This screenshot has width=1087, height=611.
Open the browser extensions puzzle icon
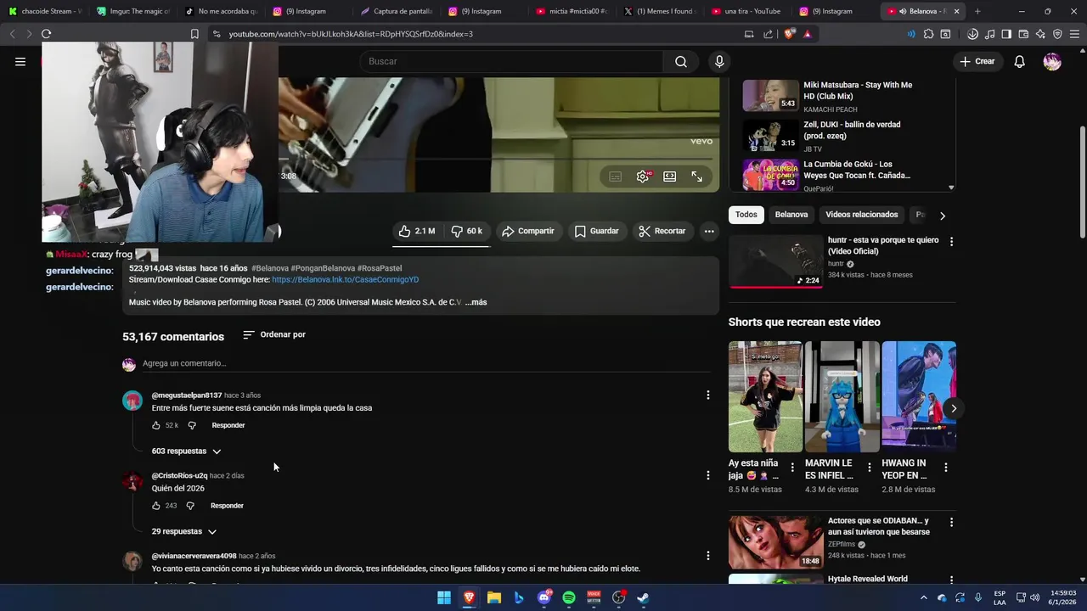(928, 34)
